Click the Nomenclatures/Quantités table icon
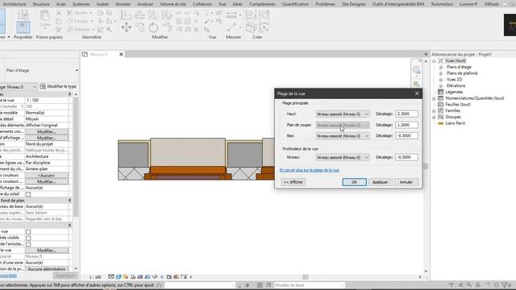Screen dimensions: 516x290 click(x=441, y=98)
